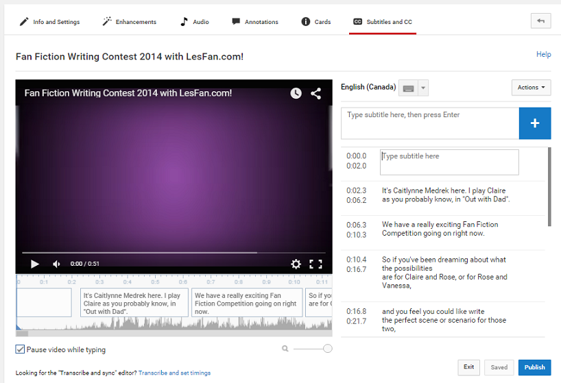Open the Help link
Viewport: 561px width, 383px height.
(543, 54)
